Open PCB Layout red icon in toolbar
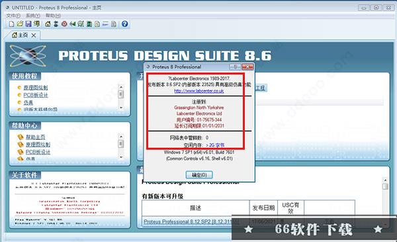 click(64, 24)
